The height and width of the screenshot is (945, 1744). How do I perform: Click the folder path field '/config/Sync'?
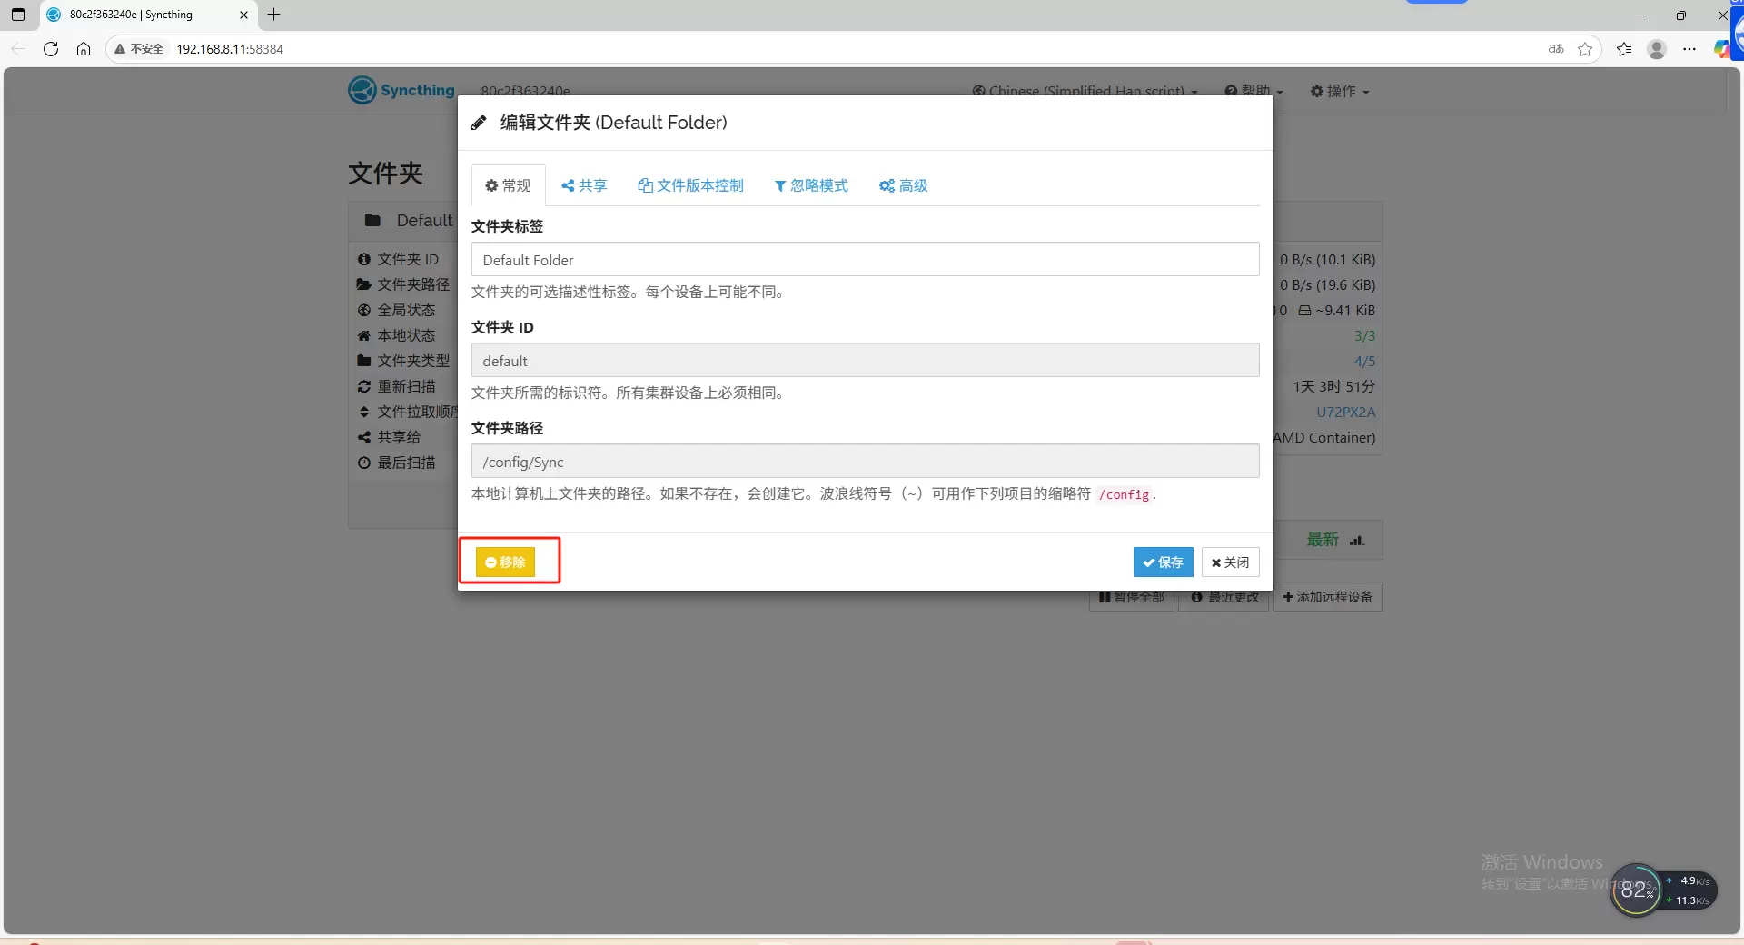click(x=864, y=462)
